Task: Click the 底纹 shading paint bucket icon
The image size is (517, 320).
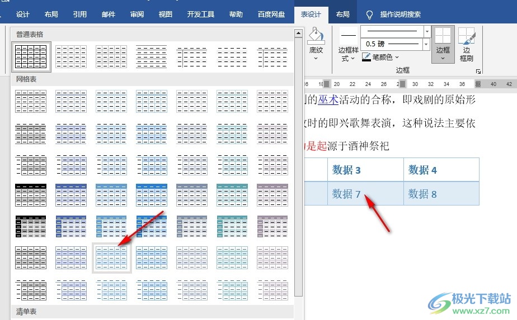Action: tap(316, 36)
